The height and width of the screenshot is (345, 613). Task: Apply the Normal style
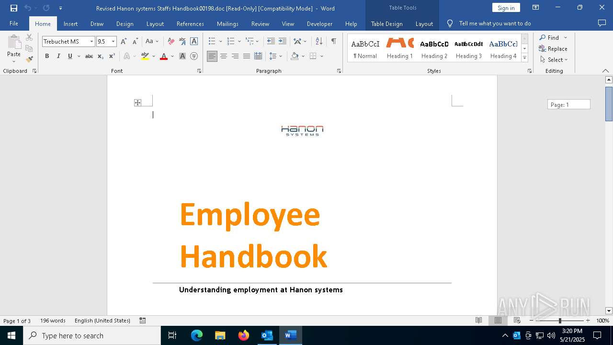[x=365, y=48]
